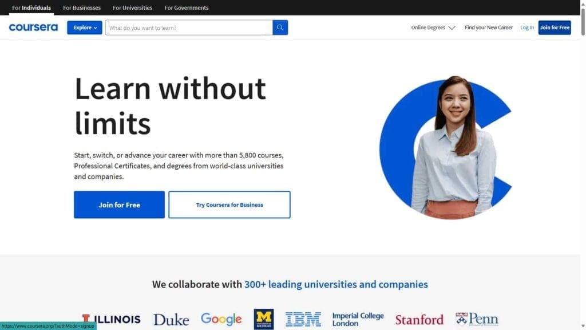The height and width of the screenshot is (330, 586).
Task: Click the Illinois partner logo
Action: (x=112, y=319)
